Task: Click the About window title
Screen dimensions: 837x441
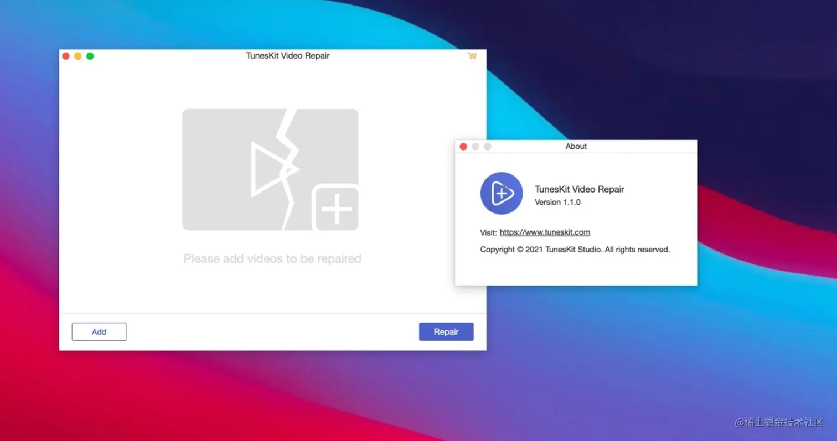Action: tap(576, 147)
